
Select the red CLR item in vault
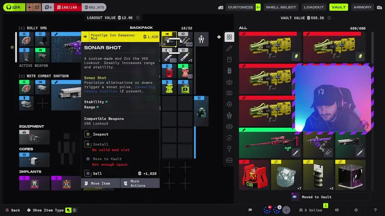pyautogui.click(x=255, y=175)
